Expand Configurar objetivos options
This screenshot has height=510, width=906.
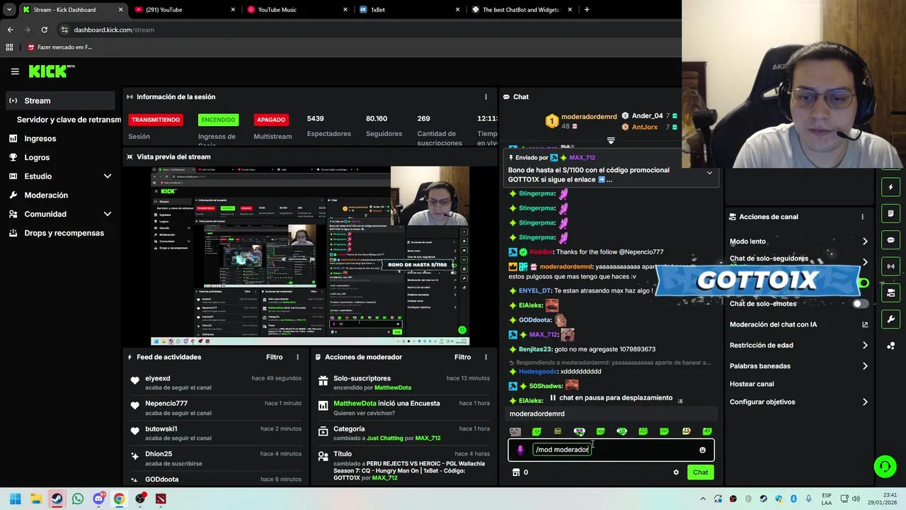coord(865,402)
